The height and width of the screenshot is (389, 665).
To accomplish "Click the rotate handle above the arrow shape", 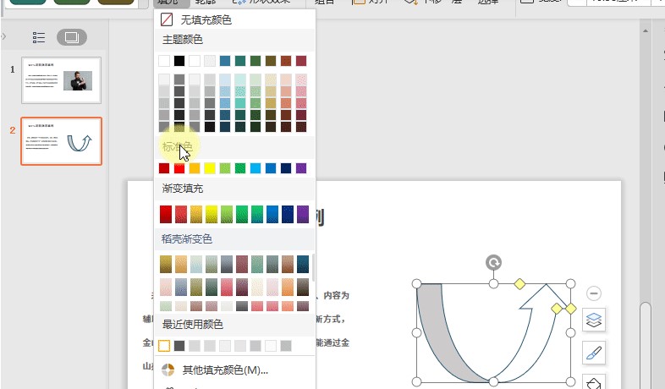I will coord(493,263).
